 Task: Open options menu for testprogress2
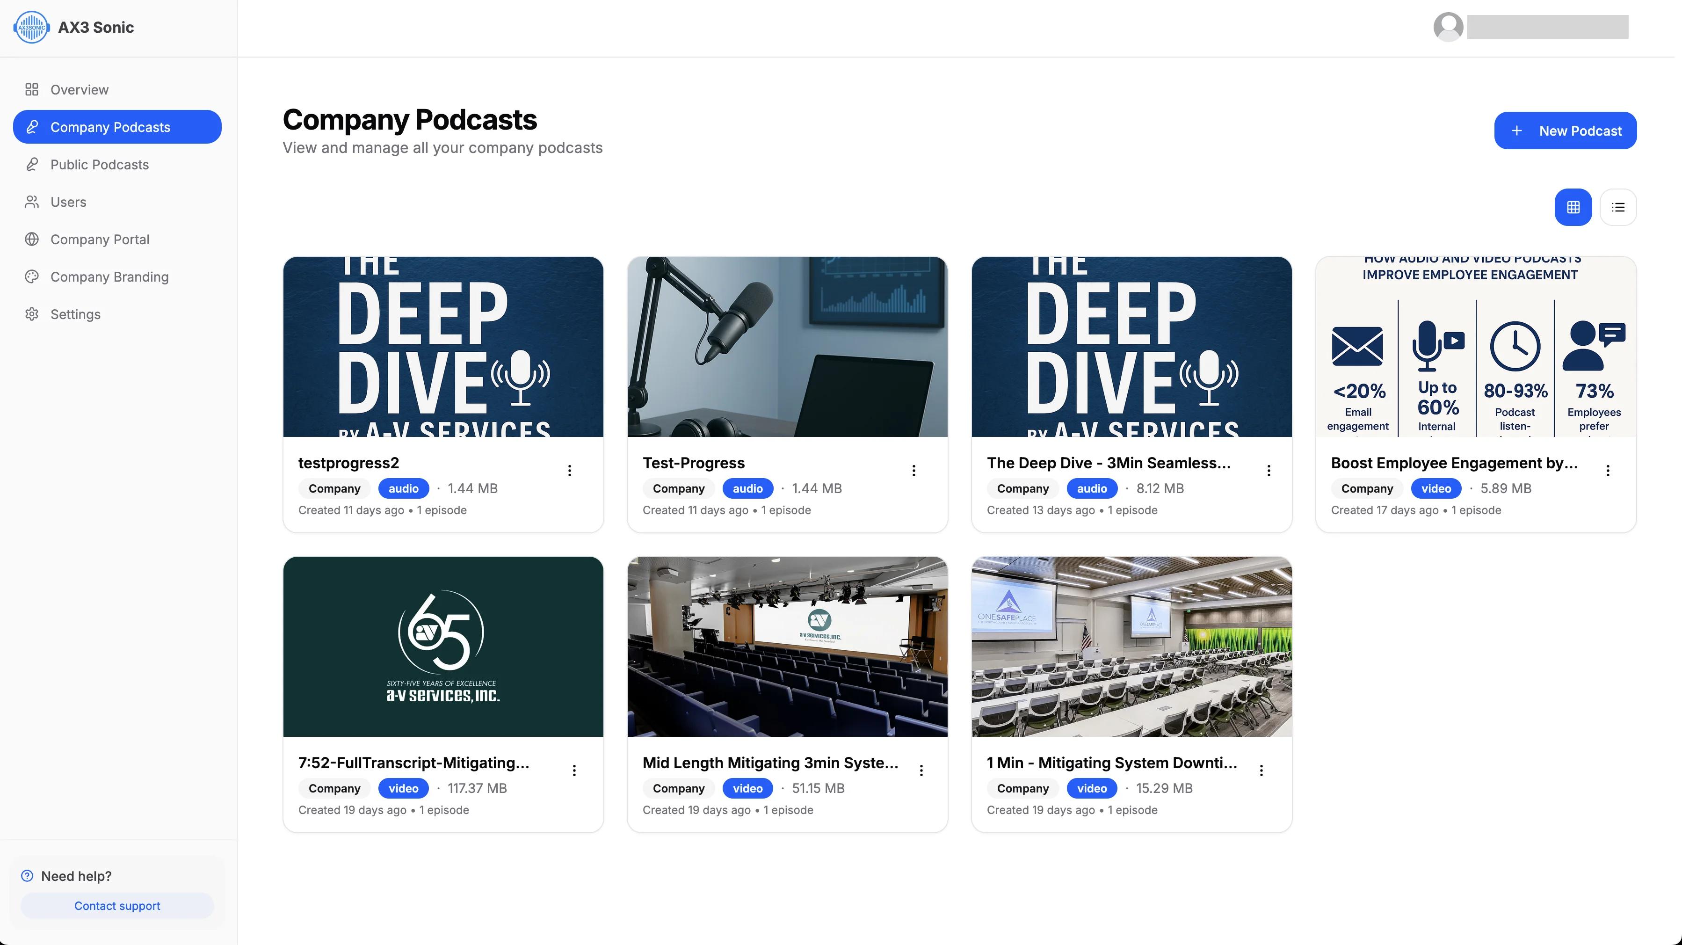(x=569, y=470)
